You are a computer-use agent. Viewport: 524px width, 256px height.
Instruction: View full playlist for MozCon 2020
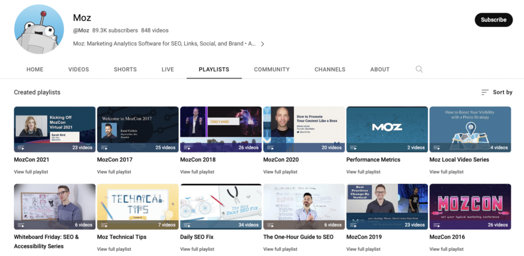click(280, 172)
